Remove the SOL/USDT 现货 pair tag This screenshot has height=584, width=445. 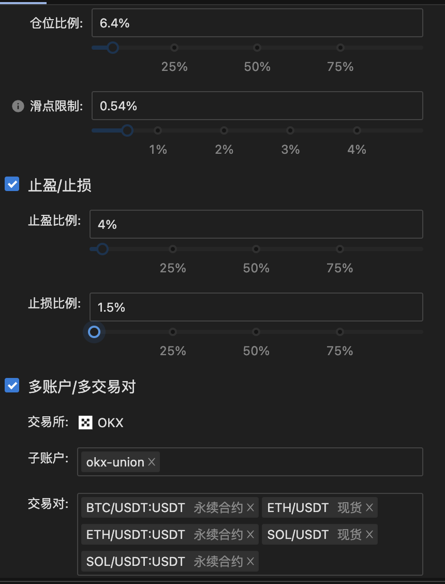(369, 534)
